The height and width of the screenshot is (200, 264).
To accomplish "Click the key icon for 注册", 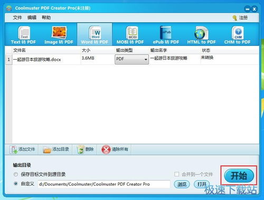I will 234,18.
